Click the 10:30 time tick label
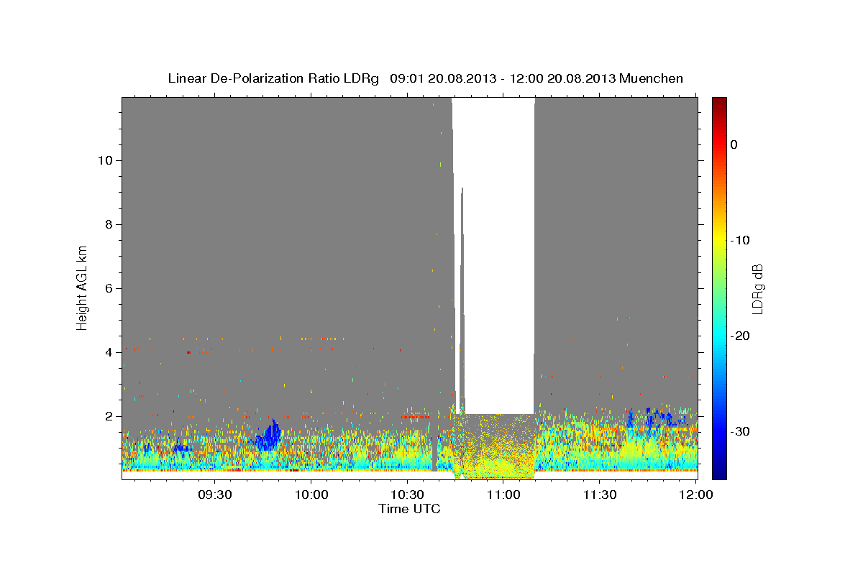The image size is (863, 575). (x=407, y=495)
